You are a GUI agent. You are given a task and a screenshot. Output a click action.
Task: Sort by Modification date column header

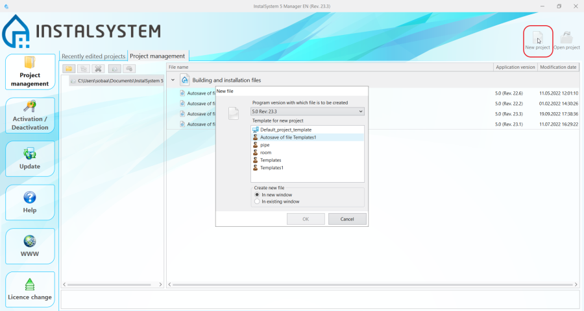pyautogui.click(x=558, y=67)
